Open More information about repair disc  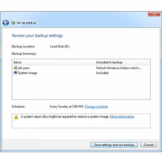122,117
